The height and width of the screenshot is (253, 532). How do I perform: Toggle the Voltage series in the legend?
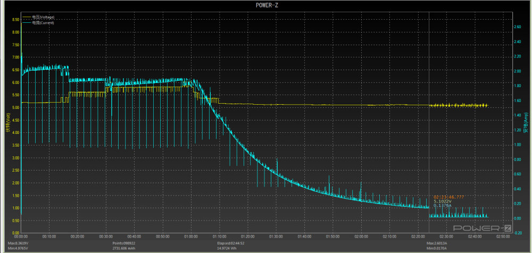pyautogui.click(x=43, y=18)
